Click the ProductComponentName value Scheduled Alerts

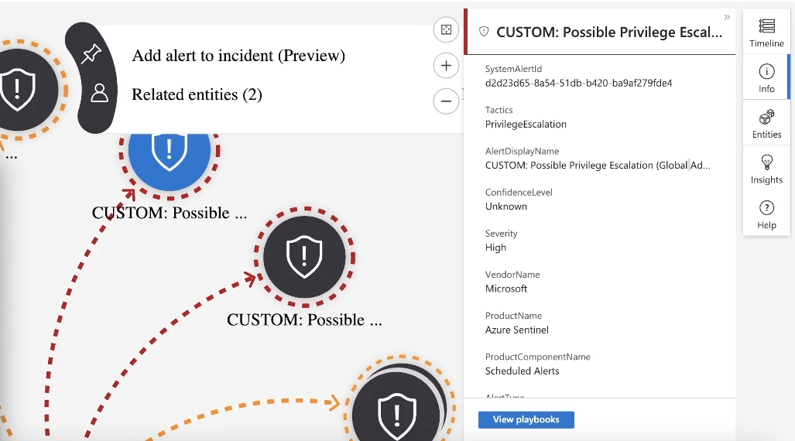(522, 371)
